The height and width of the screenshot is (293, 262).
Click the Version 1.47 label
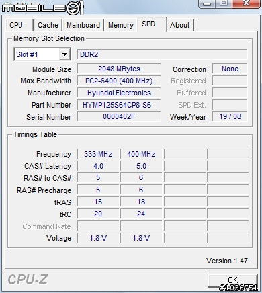(227, 261)
